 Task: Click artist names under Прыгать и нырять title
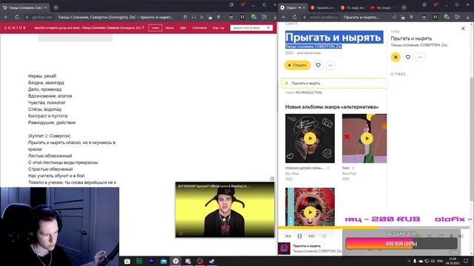(x=313, y=47)
